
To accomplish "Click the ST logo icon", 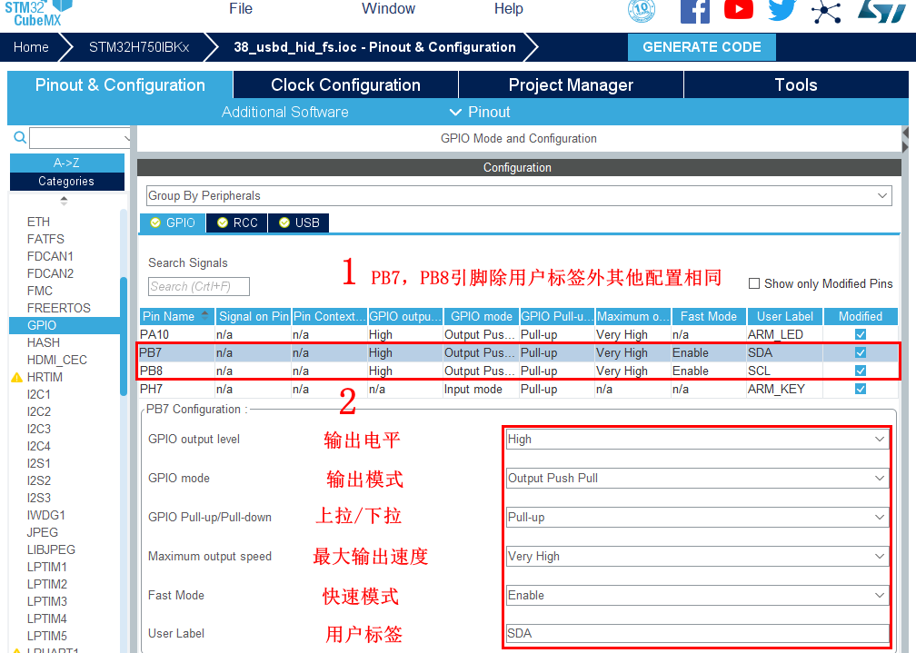I will pos(881,10).
